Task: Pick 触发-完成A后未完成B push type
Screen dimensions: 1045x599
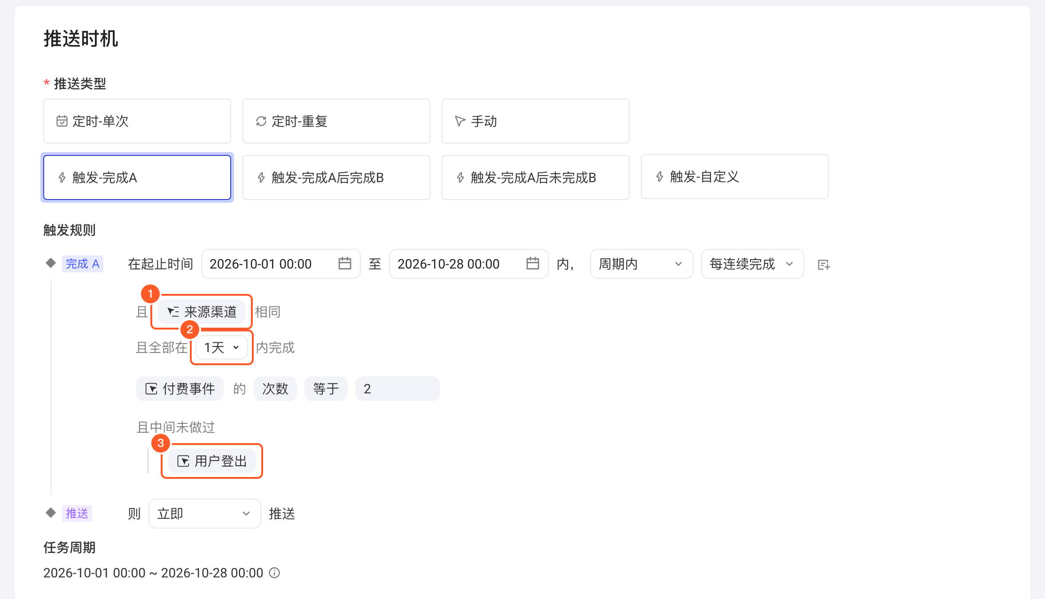Action: (x=535, y=177)
